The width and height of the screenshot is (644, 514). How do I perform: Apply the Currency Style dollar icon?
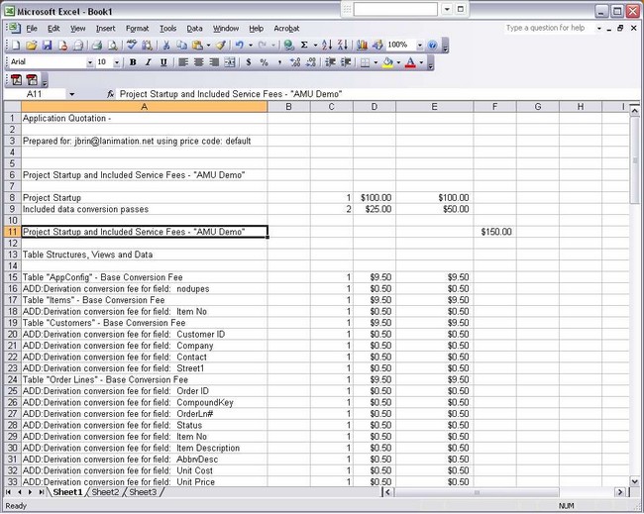coord(248,62)
